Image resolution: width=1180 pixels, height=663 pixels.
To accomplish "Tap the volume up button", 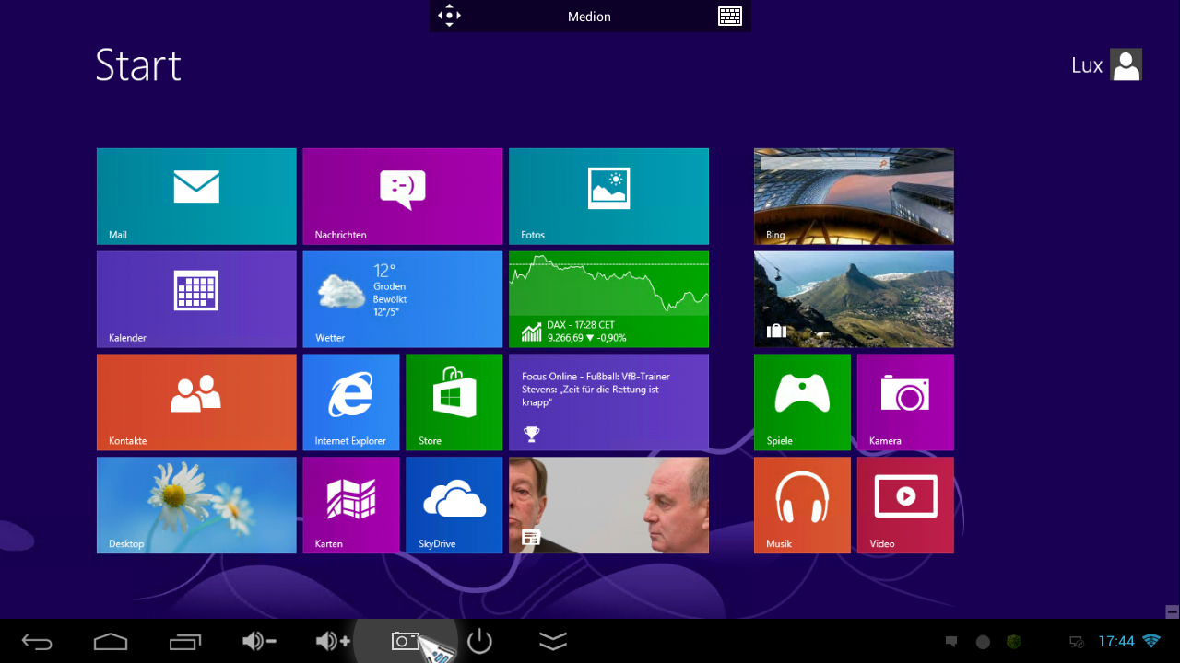I will [333, 641].
